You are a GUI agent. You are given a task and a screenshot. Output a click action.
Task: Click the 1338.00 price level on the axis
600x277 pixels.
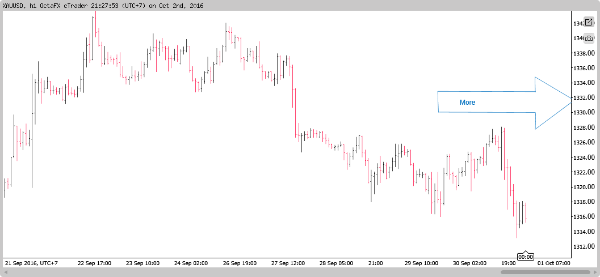(584, 54)
